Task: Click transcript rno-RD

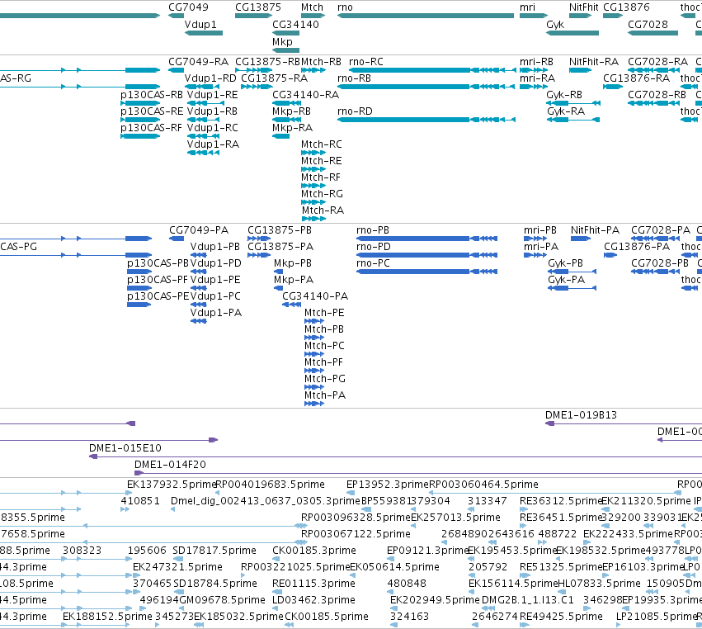Action: (355, 111)
